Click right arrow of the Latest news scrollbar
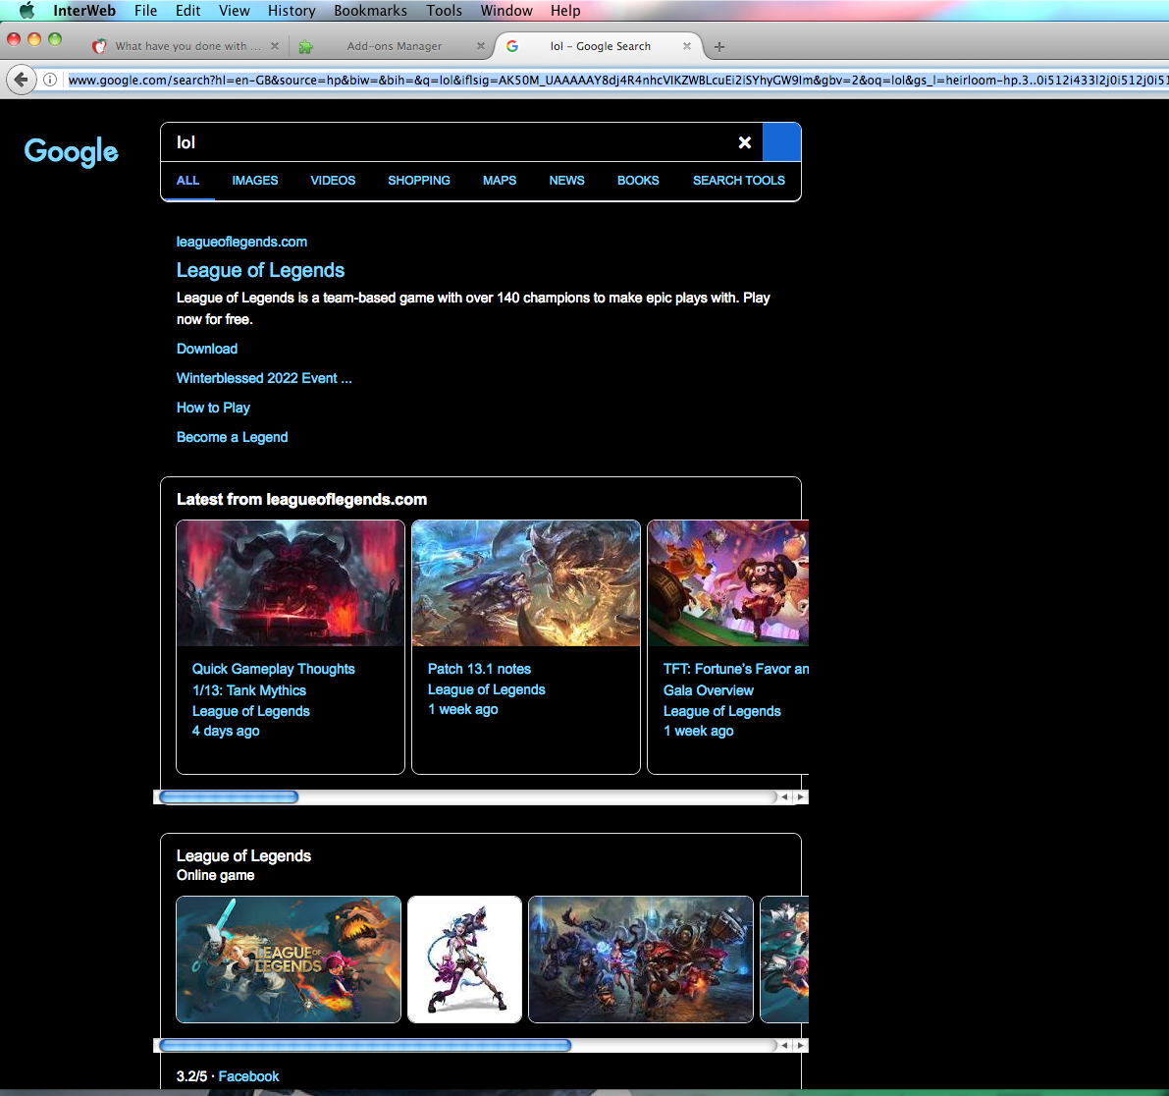 800,796
